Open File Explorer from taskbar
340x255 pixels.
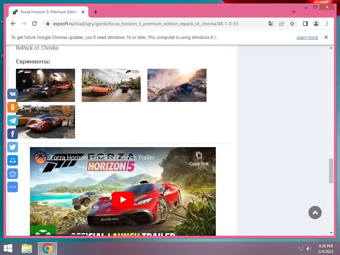27,248
